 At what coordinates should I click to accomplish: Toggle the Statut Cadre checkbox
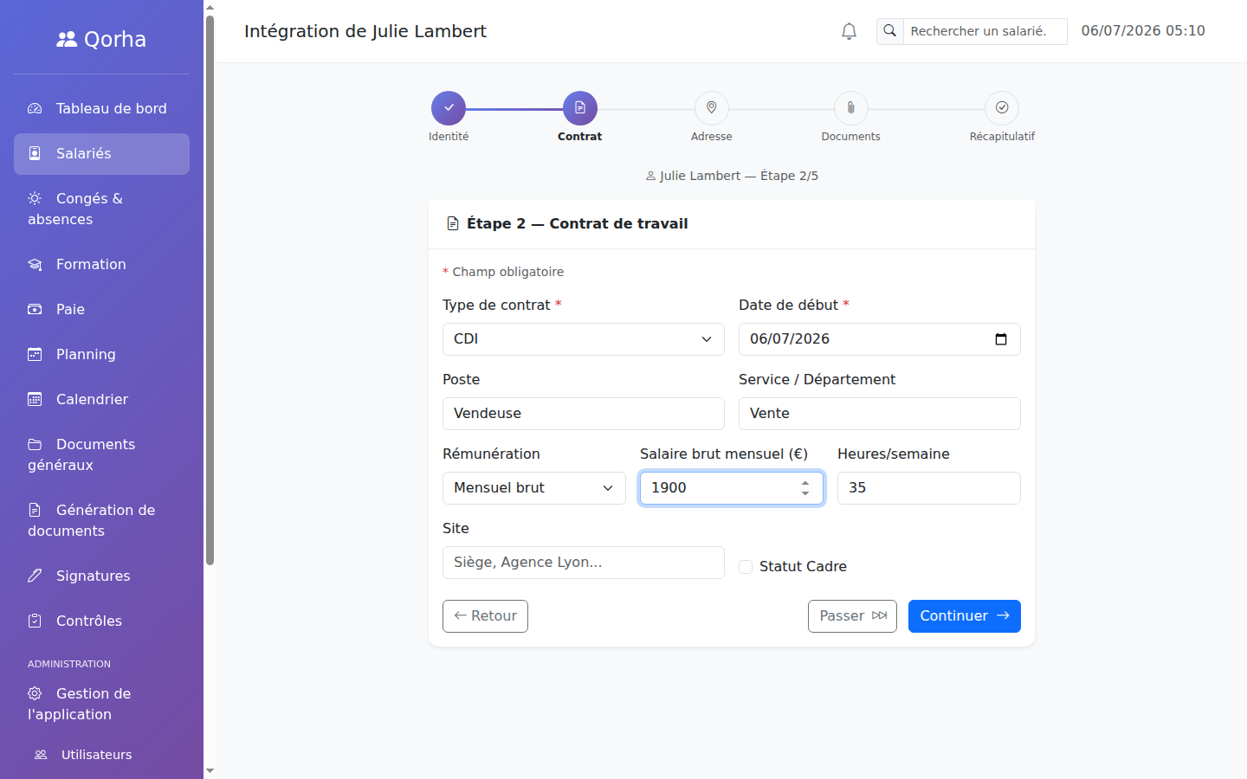tap(746, 567)
